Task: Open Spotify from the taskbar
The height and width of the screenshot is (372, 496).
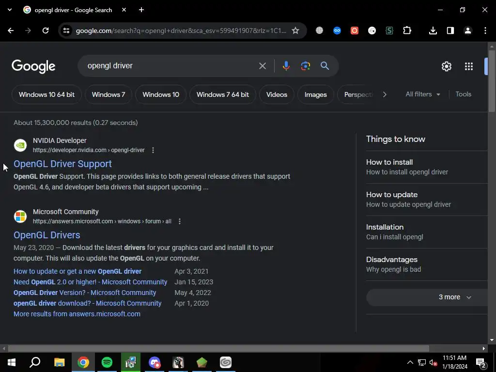Action: coord(107,362)
